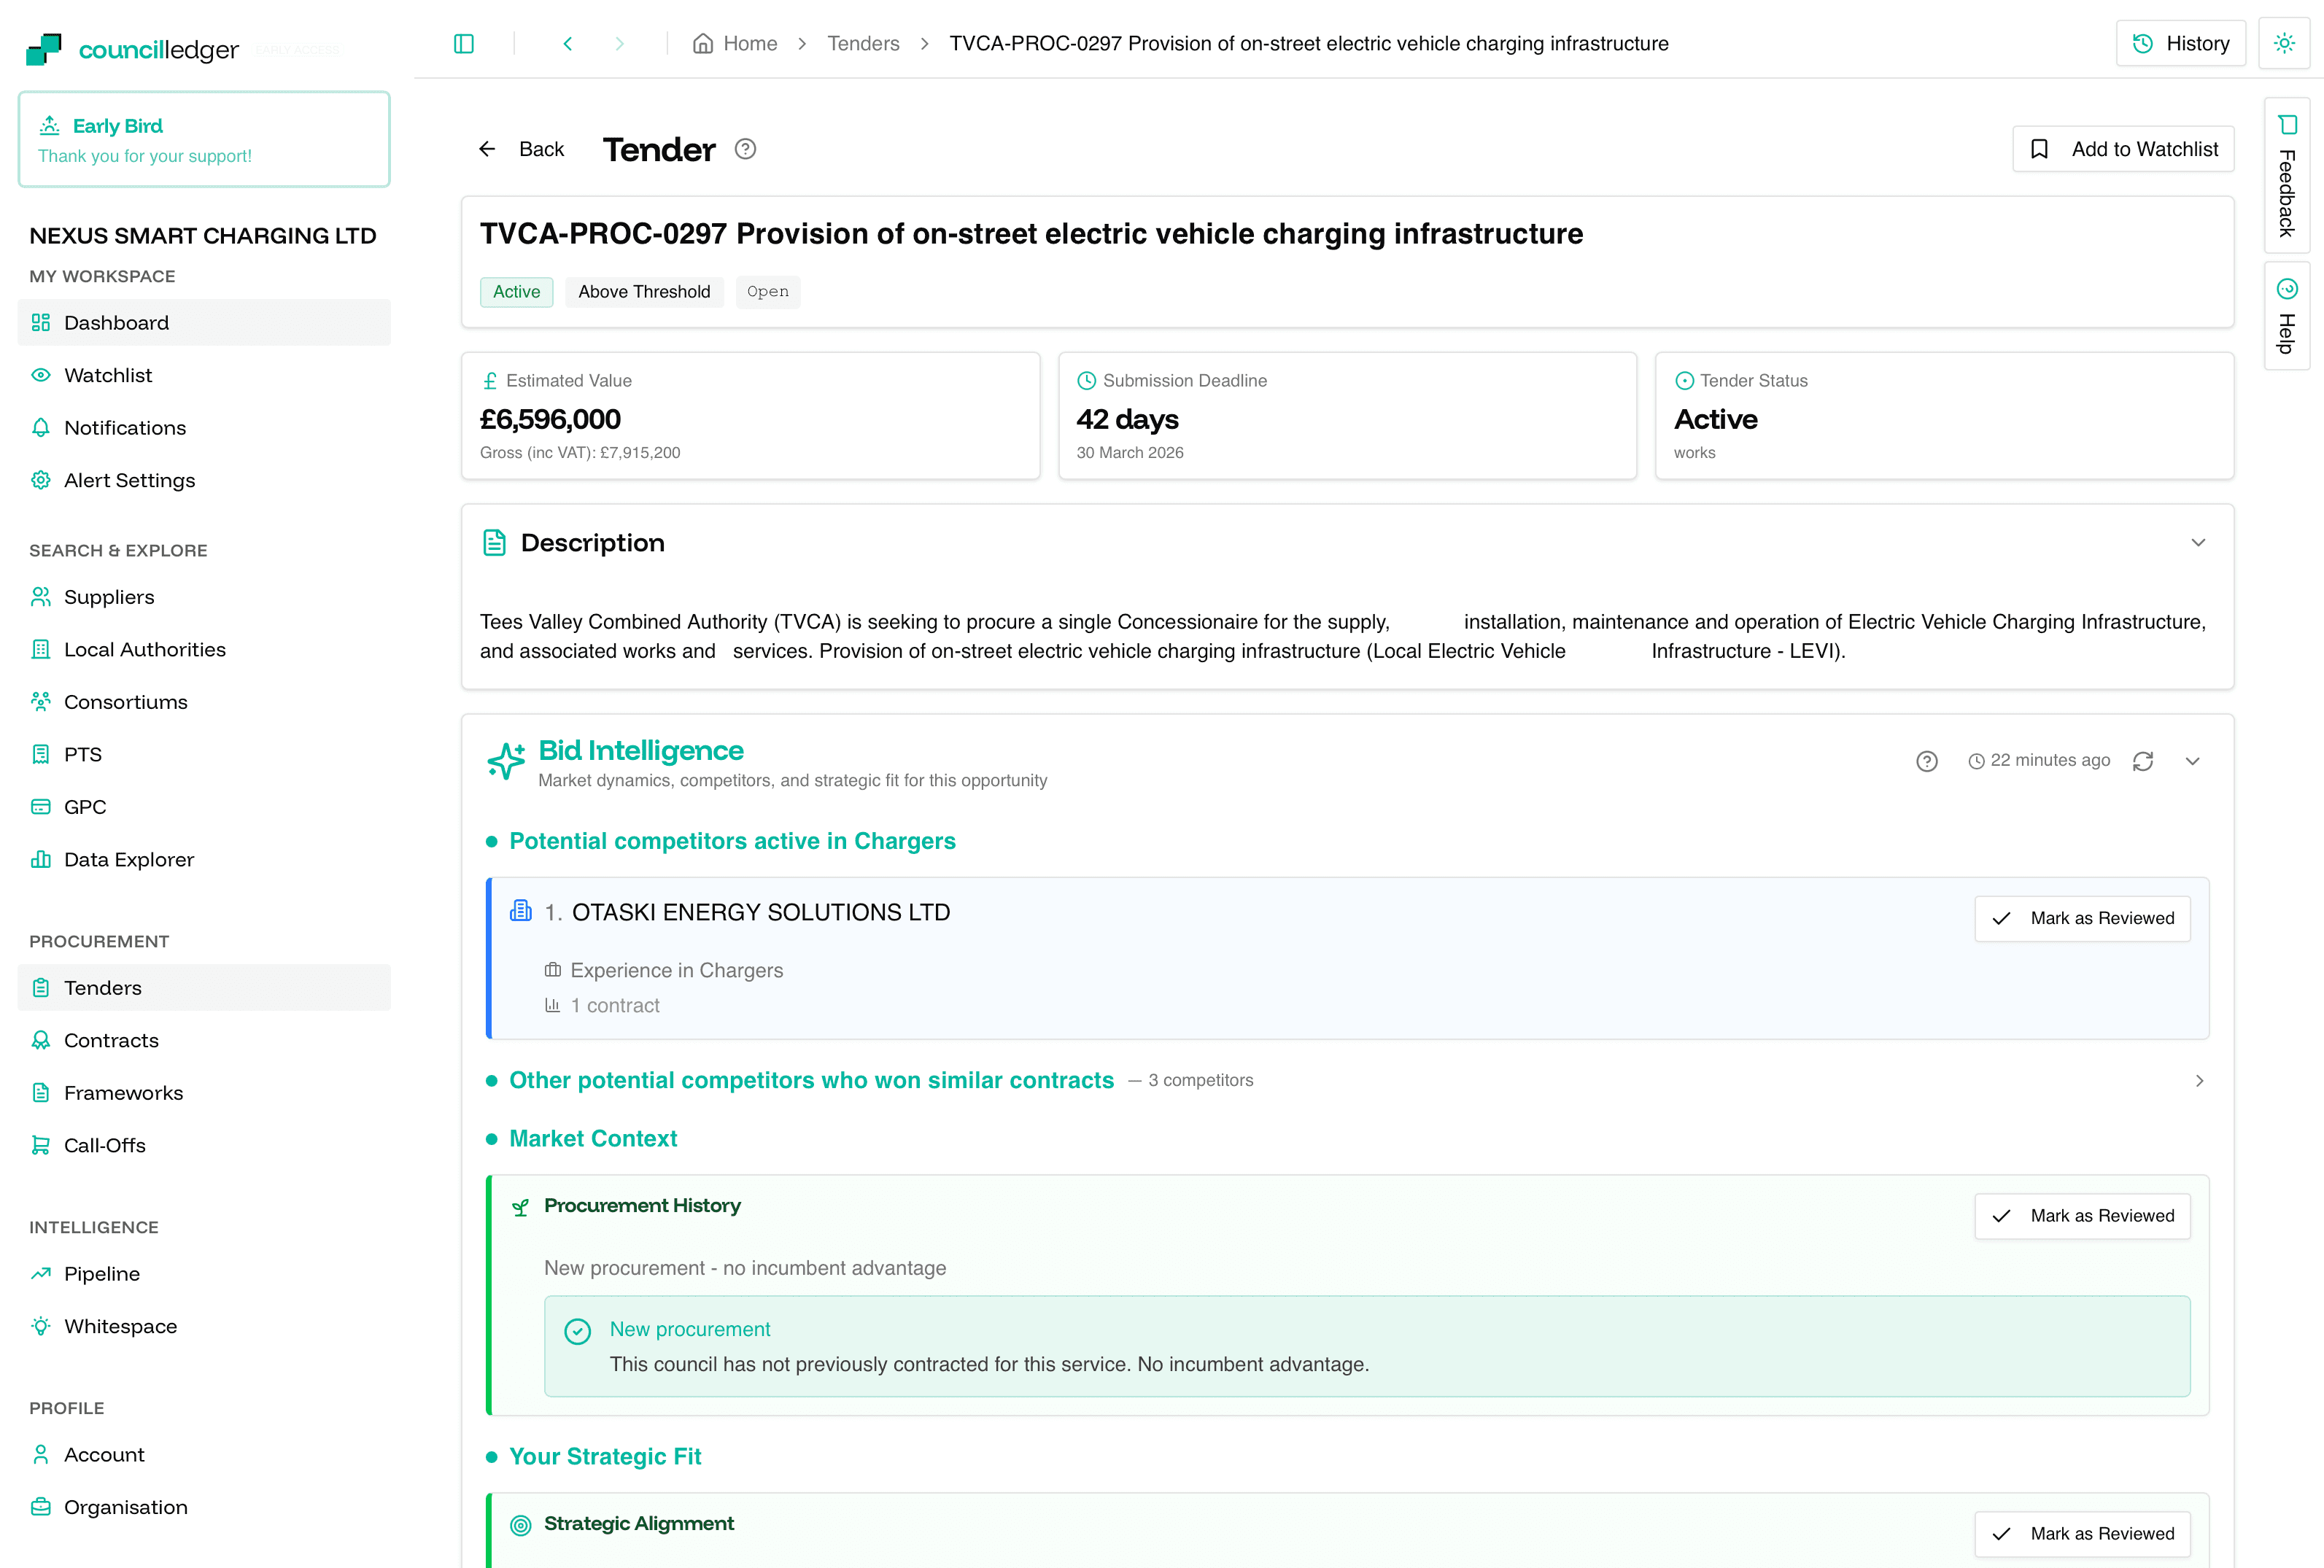Click the Bid Intelligence help icon
The image size is (2324, 1568).
tap(1927, 761)
